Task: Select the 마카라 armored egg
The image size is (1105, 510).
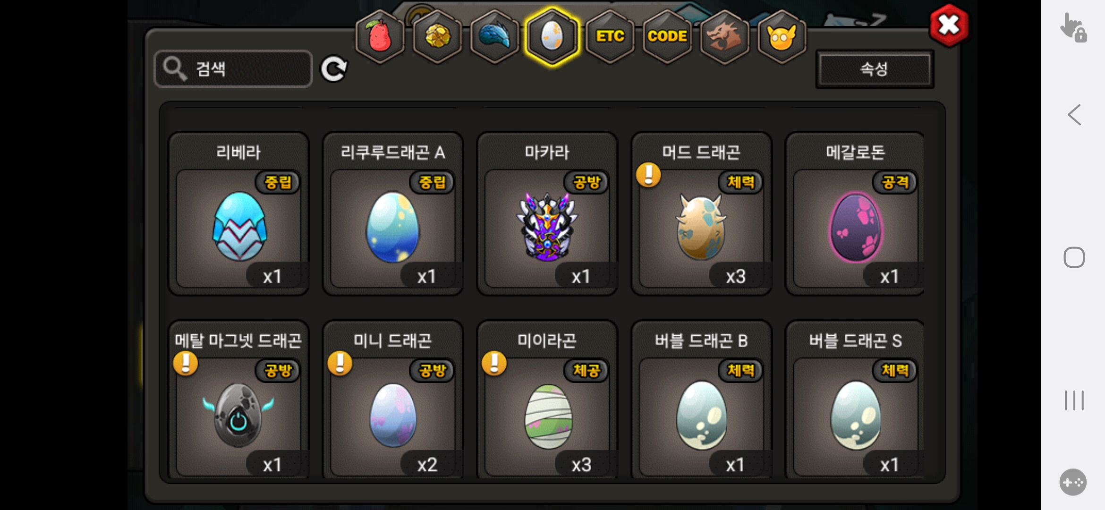Action: coord(547,214)
